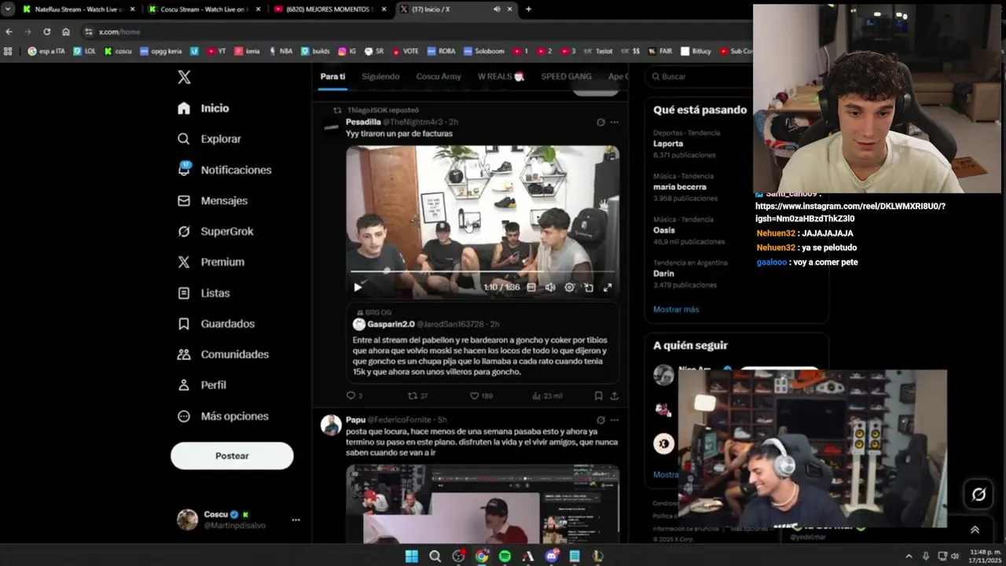Like the tweet with 189 likes
Screen dimensions: 1006x566
pos(481,395)
